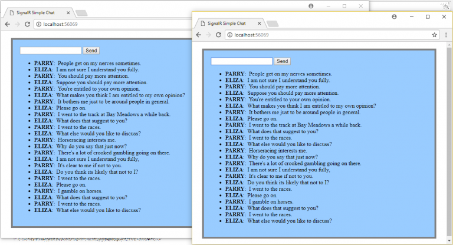
Task: Select the SignalR Simple Chat tab in the back window
Action: 35,12
